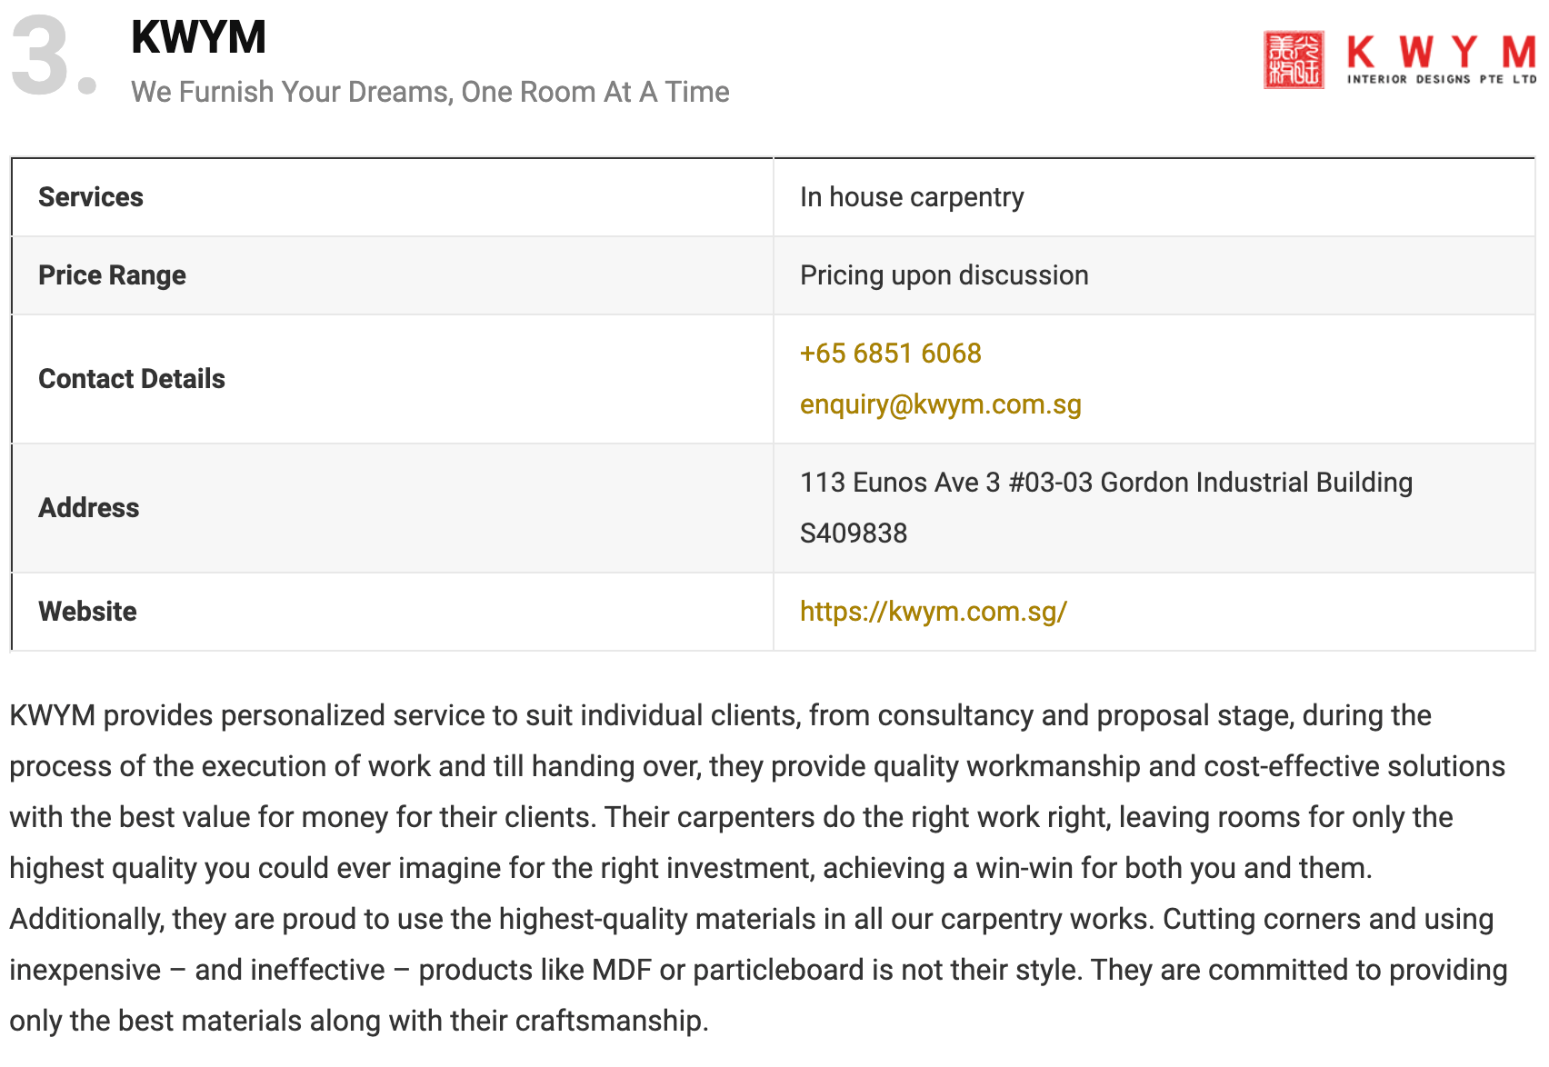Click the In house carpentry cell
This screenshot has height=1067, width=1549.
tap(912, 197)
